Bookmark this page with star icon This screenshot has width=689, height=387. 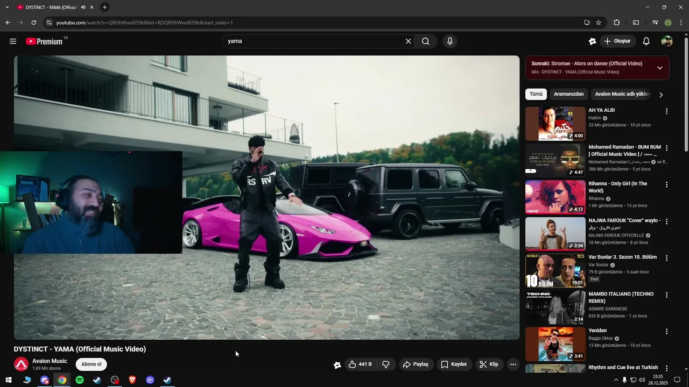[x=599, y=23]
